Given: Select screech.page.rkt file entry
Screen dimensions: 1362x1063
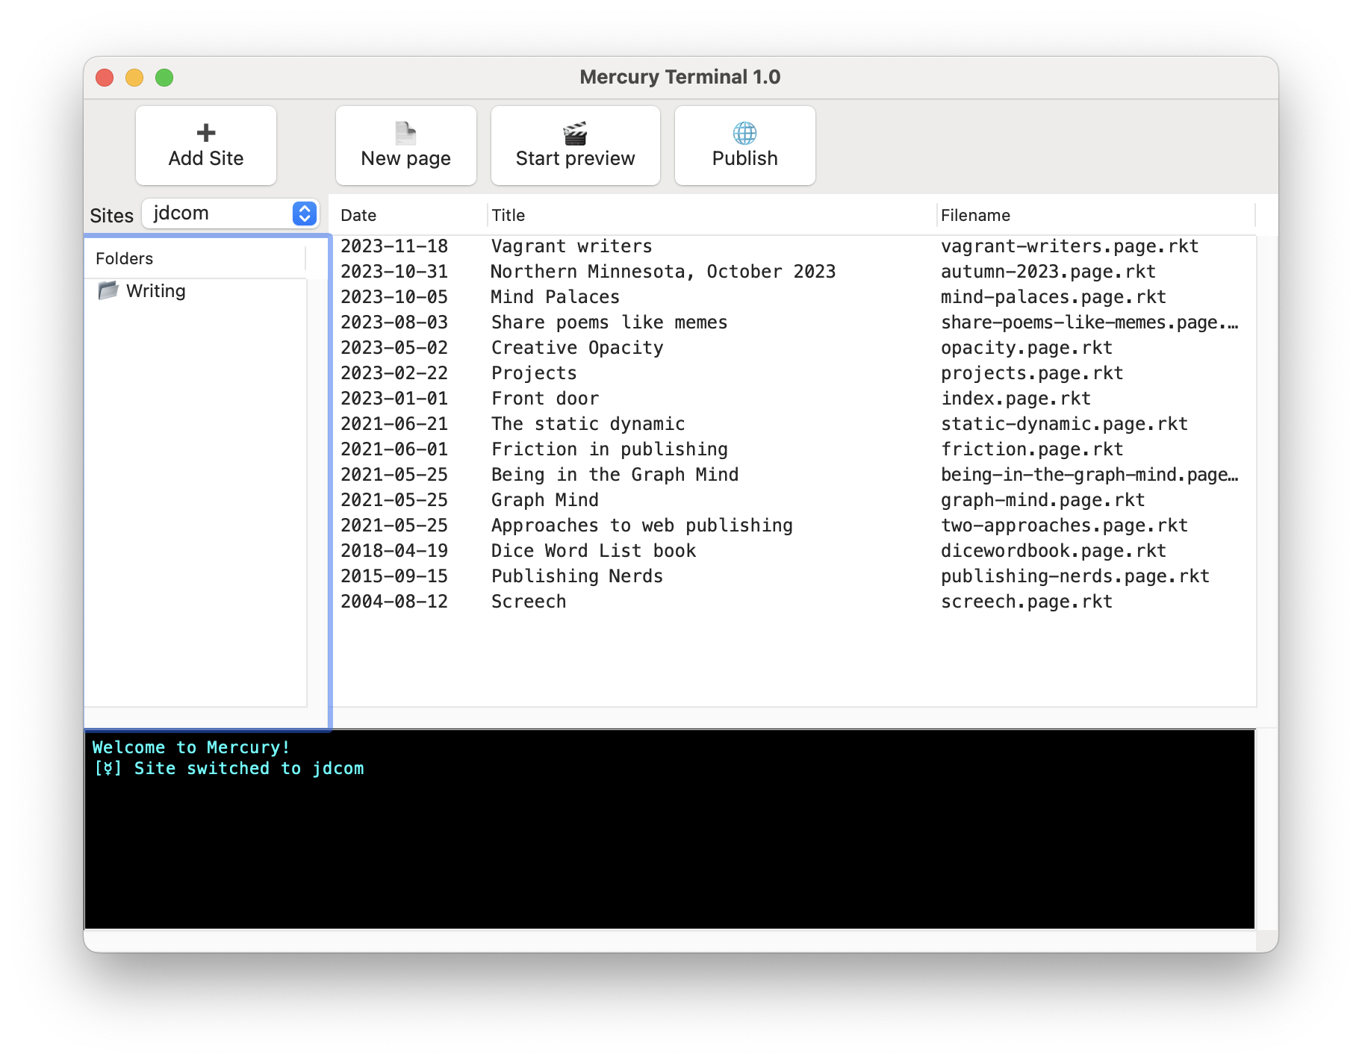Looking at the screenshot, I should [x=1026, y=602].
